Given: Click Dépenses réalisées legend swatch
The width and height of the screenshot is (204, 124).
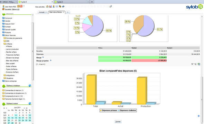Looking at the screenshot, I should click(x=119, y=110).
